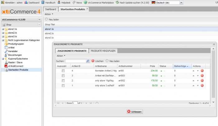Open Produktgruppen in sidebar
218x126 pixels.
coord(16,44)
